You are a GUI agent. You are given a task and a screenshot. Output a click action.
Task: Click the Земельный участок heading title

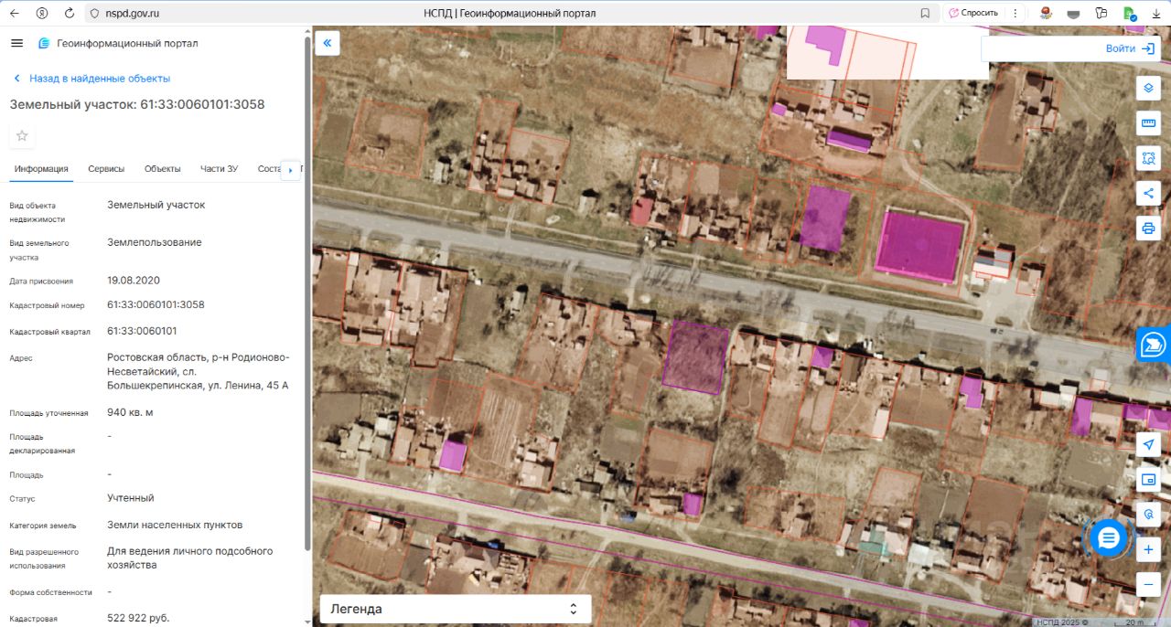point(137,104)
